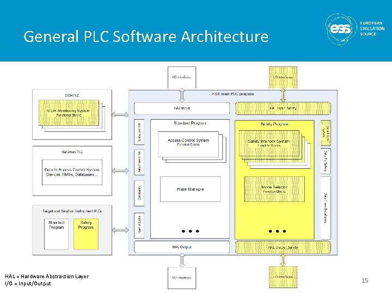Click the Internal Data vertical box
Image resolution: width=392 pixels, height=294 pixels.
coord(139,225)
